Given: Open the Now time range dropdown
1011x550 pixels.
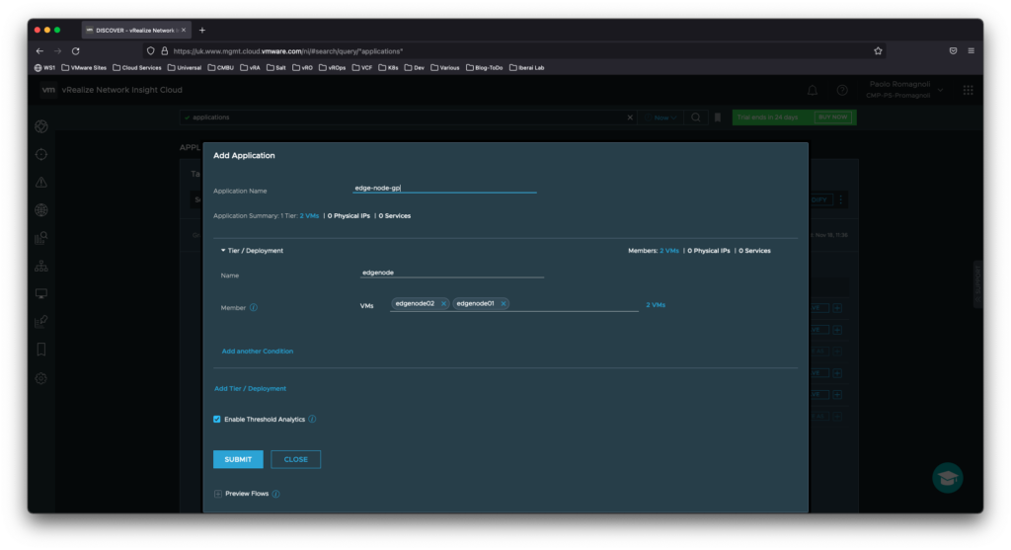Looking at the screenshot, I should (x=662, y=118).
